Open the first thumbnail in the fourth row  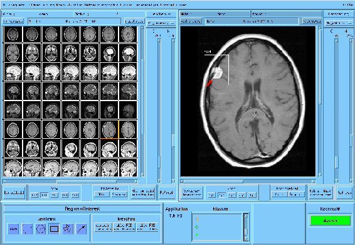point(13,91)
